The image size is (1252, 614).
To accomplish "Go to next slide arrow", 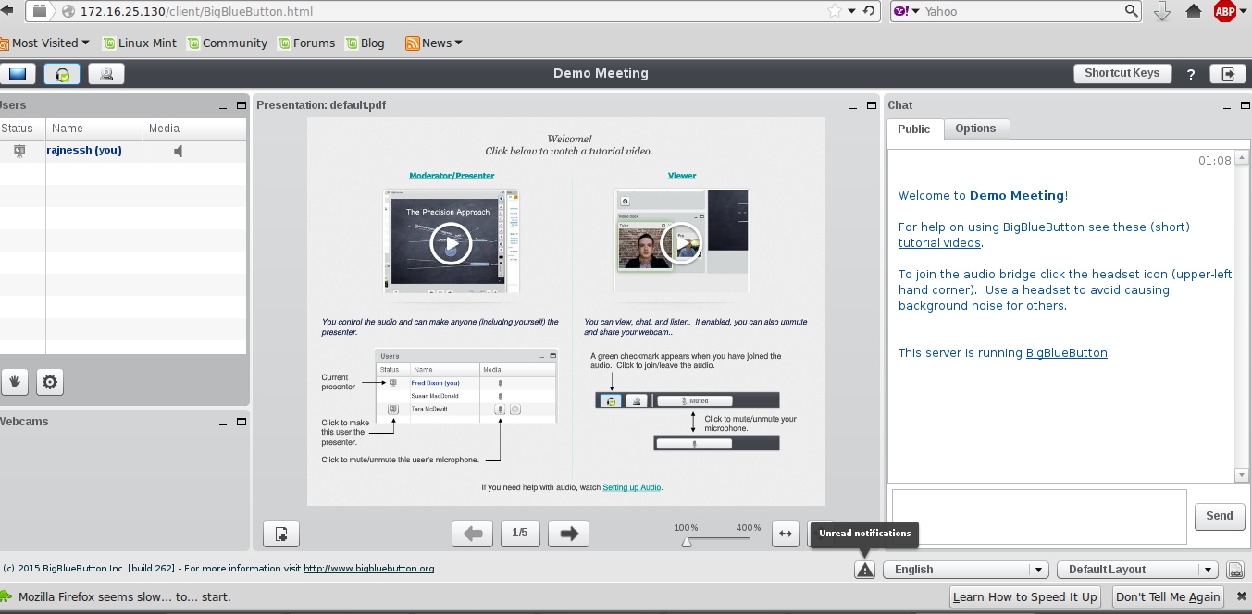I will [x=568, y=533].
